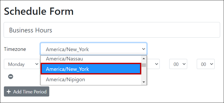224x103 pixels.
Task: Click the plus icon on Add Time Period
Action: pyautogui.click(x=9, y=92)
